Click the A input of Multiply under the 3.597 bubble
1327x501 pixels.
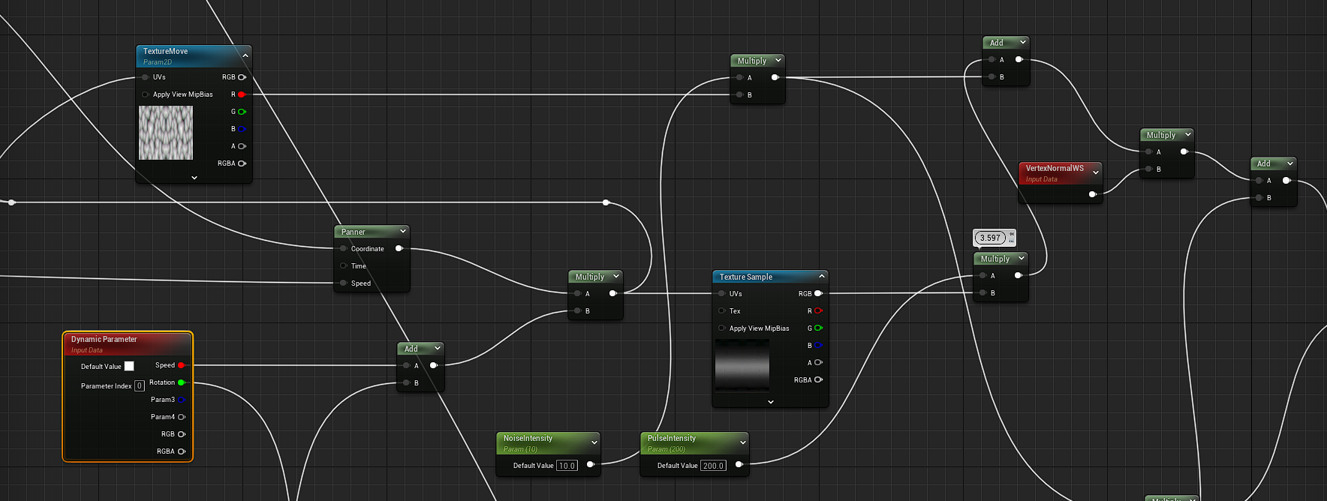click(982, 275)
